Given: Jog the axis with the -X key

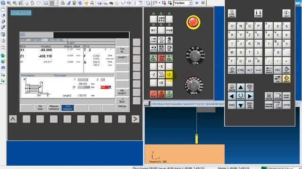Looking at the screenshot, I should pyautogui.click(x=161, y=67).
